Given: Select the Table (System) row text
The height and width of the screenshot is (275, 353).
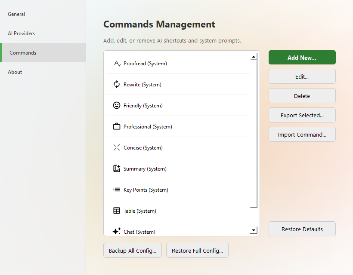Looking at the screenshot, I should point(140,211).
